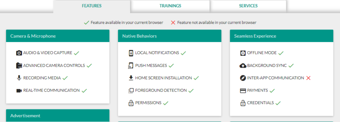The image size is (340, 122).
Task: Click the green checkmark next to Audio & Video Capture
Action: click(x=76, y=53)
